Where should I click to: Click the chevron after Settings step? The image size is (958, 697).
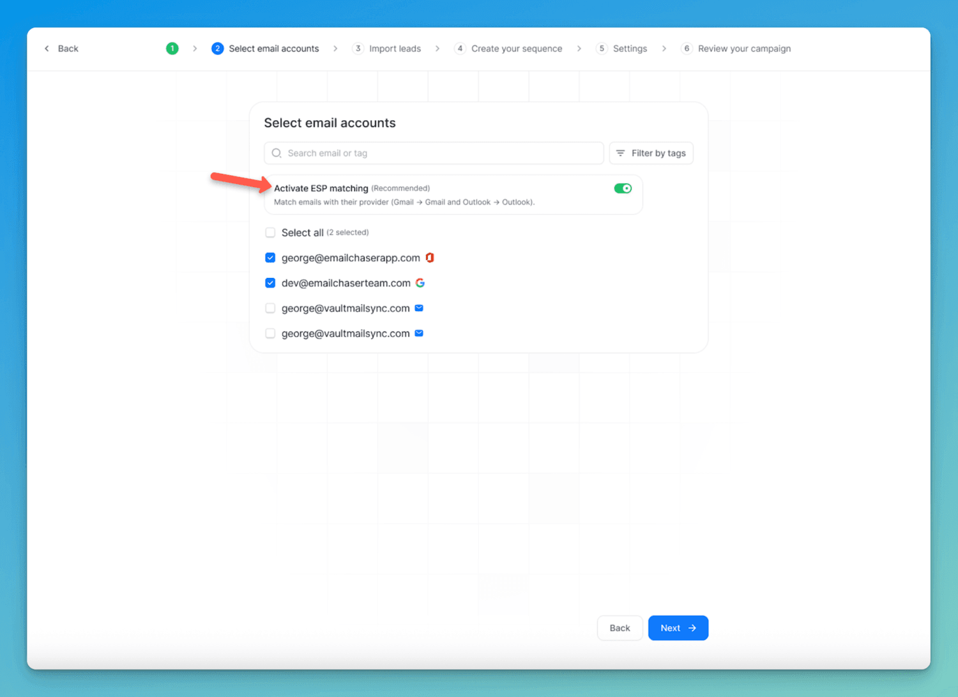(x=664, y=48)
